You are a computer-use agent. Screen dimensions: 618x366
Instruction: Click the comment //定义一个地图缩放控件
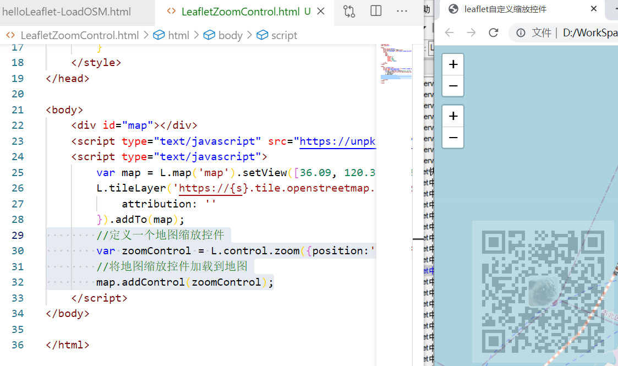click(x=160, y=235)
